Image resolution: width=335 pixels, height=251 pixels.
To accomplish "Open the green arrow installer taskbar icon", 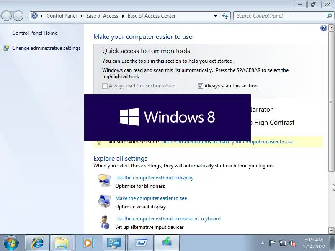I will [x=167, y=243].
